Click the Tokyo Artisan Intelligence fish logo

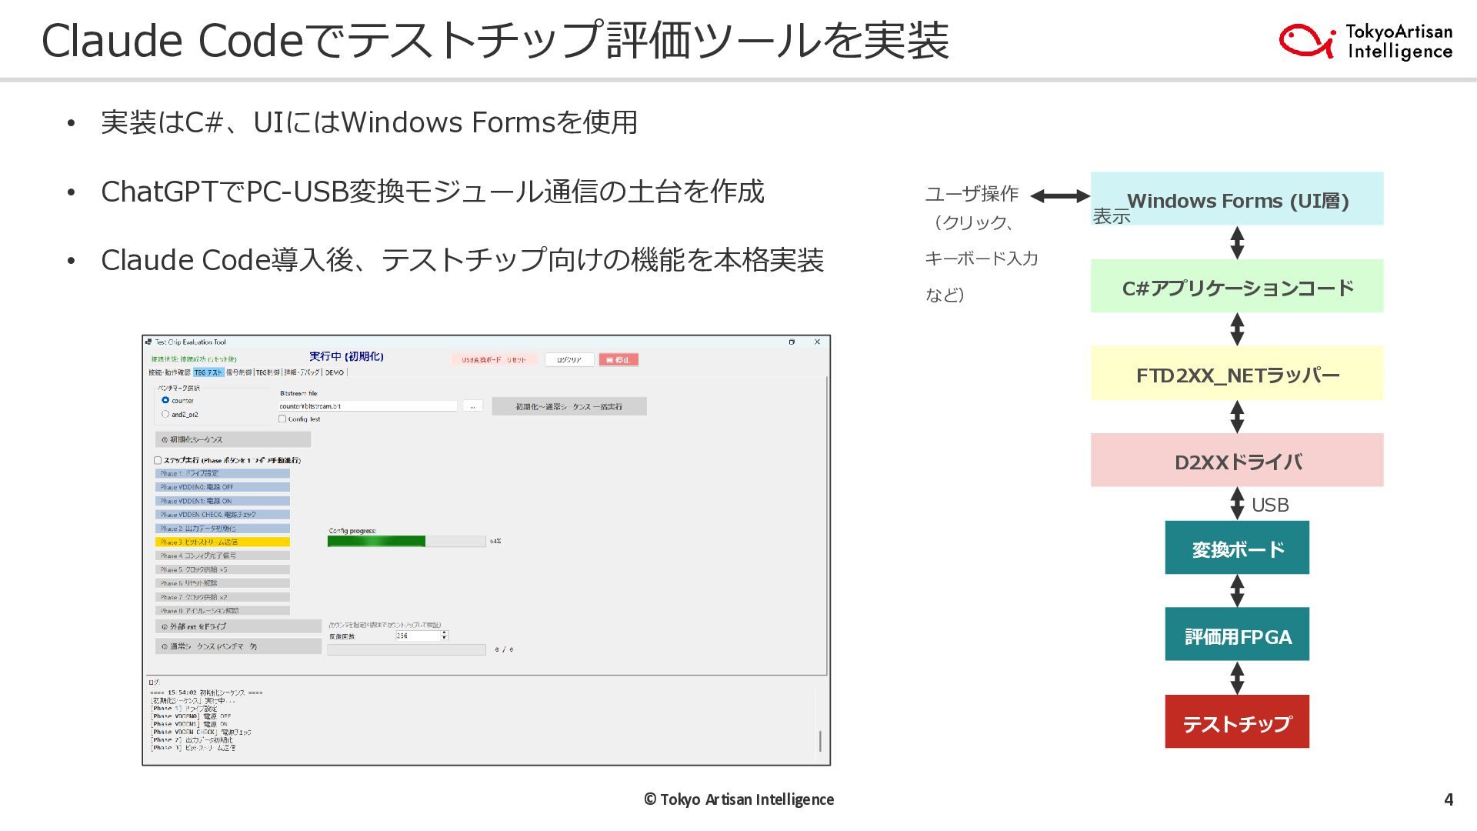point(1306,40)
